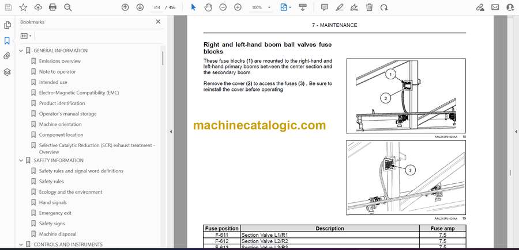Viewport: 519px width, 250px height.
Task: Open the bookmarks options dropdown menu
Action: tap(27, 36)
